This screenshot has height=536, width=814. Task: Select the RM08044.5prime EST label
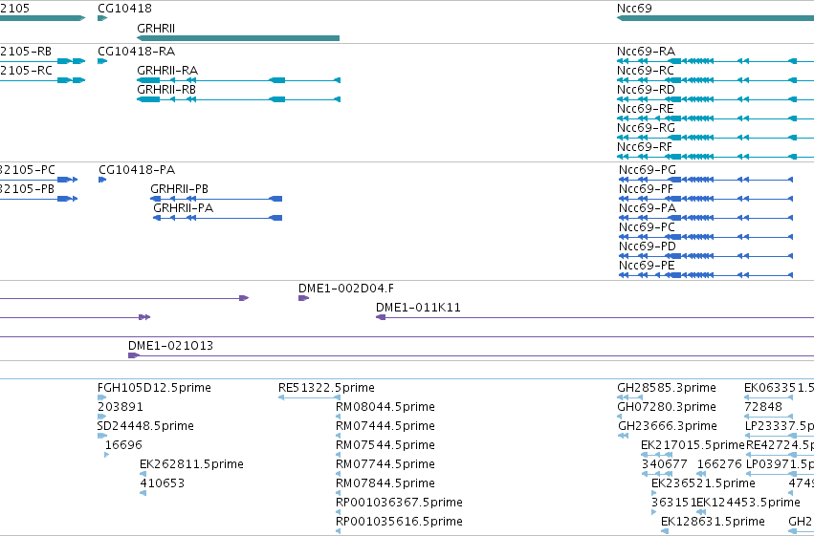tap(385, 407)
